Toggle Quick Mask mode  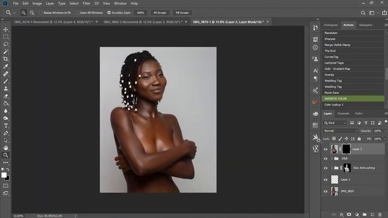pyautogui.click(x=5, y=186)
